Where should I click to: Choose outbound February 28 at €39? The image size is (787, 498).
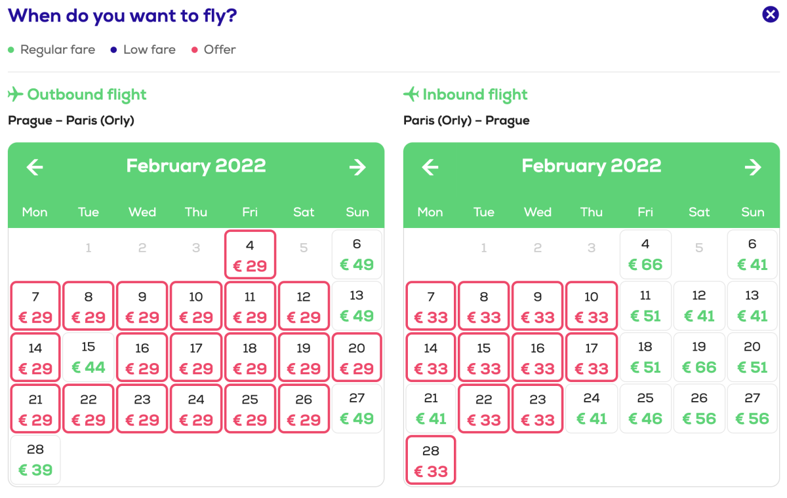click(x=35, y=460)
